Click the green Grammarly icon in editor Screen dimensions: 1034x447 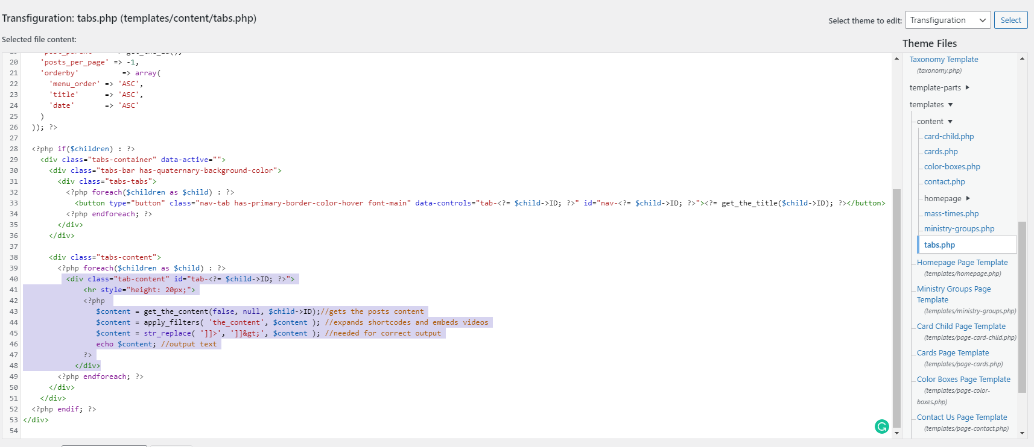pyautogui.click(x=881, y=427)
